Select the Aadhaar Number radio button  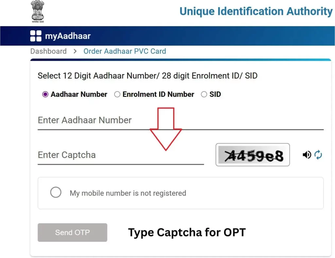click(x=45, y=94)
